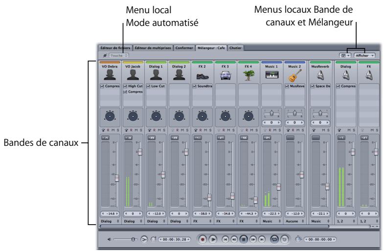The height and width of the screenshot is (252, 384).
Task: Open the Afficher pop-up menu
Action: tap(364, 56)
